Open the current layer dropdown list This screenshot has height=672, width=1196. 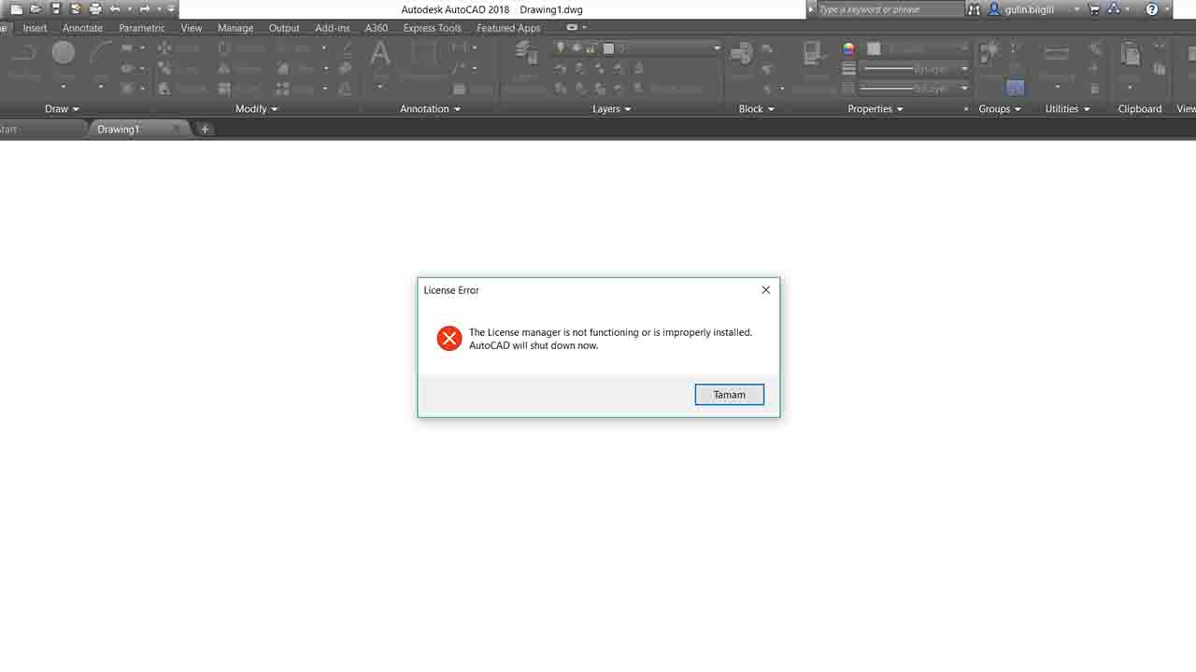pyautogui.click(x=717, y=48)
